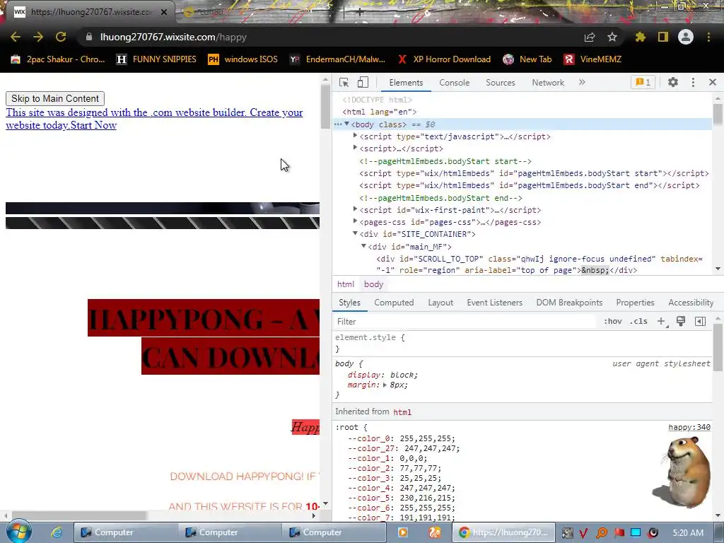Open the XP Horror Download bookmark

pos(444,59)
